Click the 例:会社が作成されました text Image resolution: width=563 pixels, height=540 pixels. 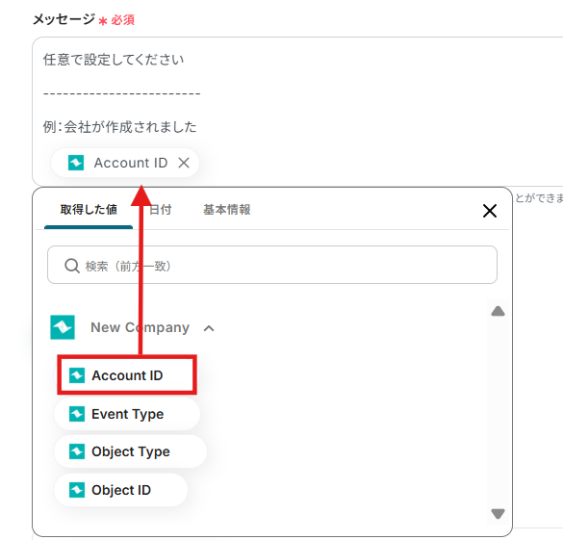[x=119, y=127]
